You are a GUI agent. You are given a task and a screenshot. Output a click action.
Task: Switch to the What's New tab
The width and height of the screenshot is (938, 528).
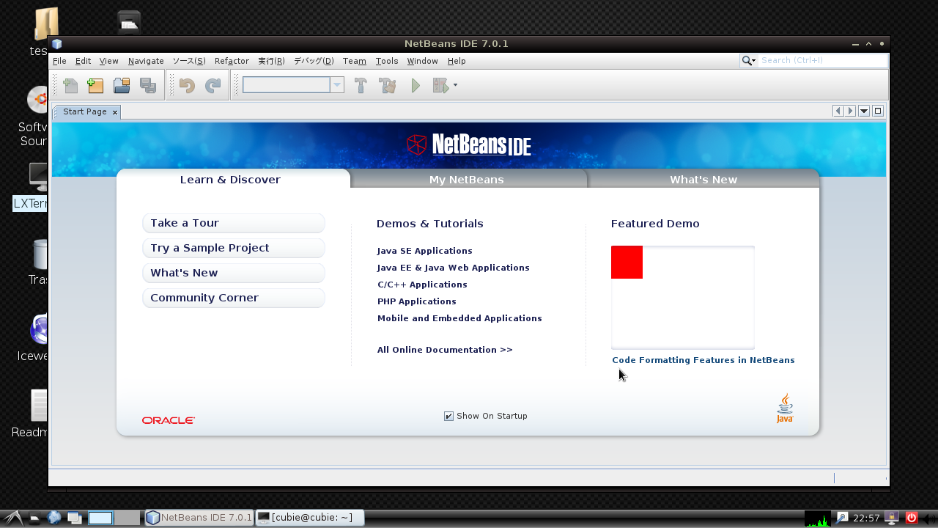(x=703, y=179)
